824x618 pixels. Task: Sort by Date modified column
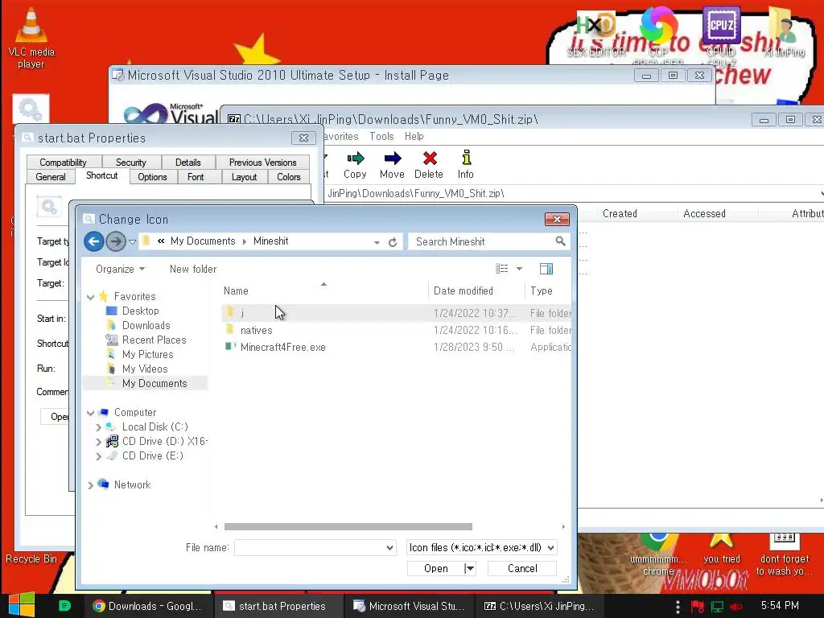(463, 291)
